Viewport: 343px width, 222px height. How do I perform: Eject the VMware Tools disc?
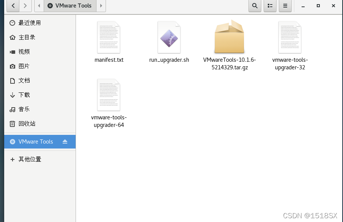tap(65, 142)
